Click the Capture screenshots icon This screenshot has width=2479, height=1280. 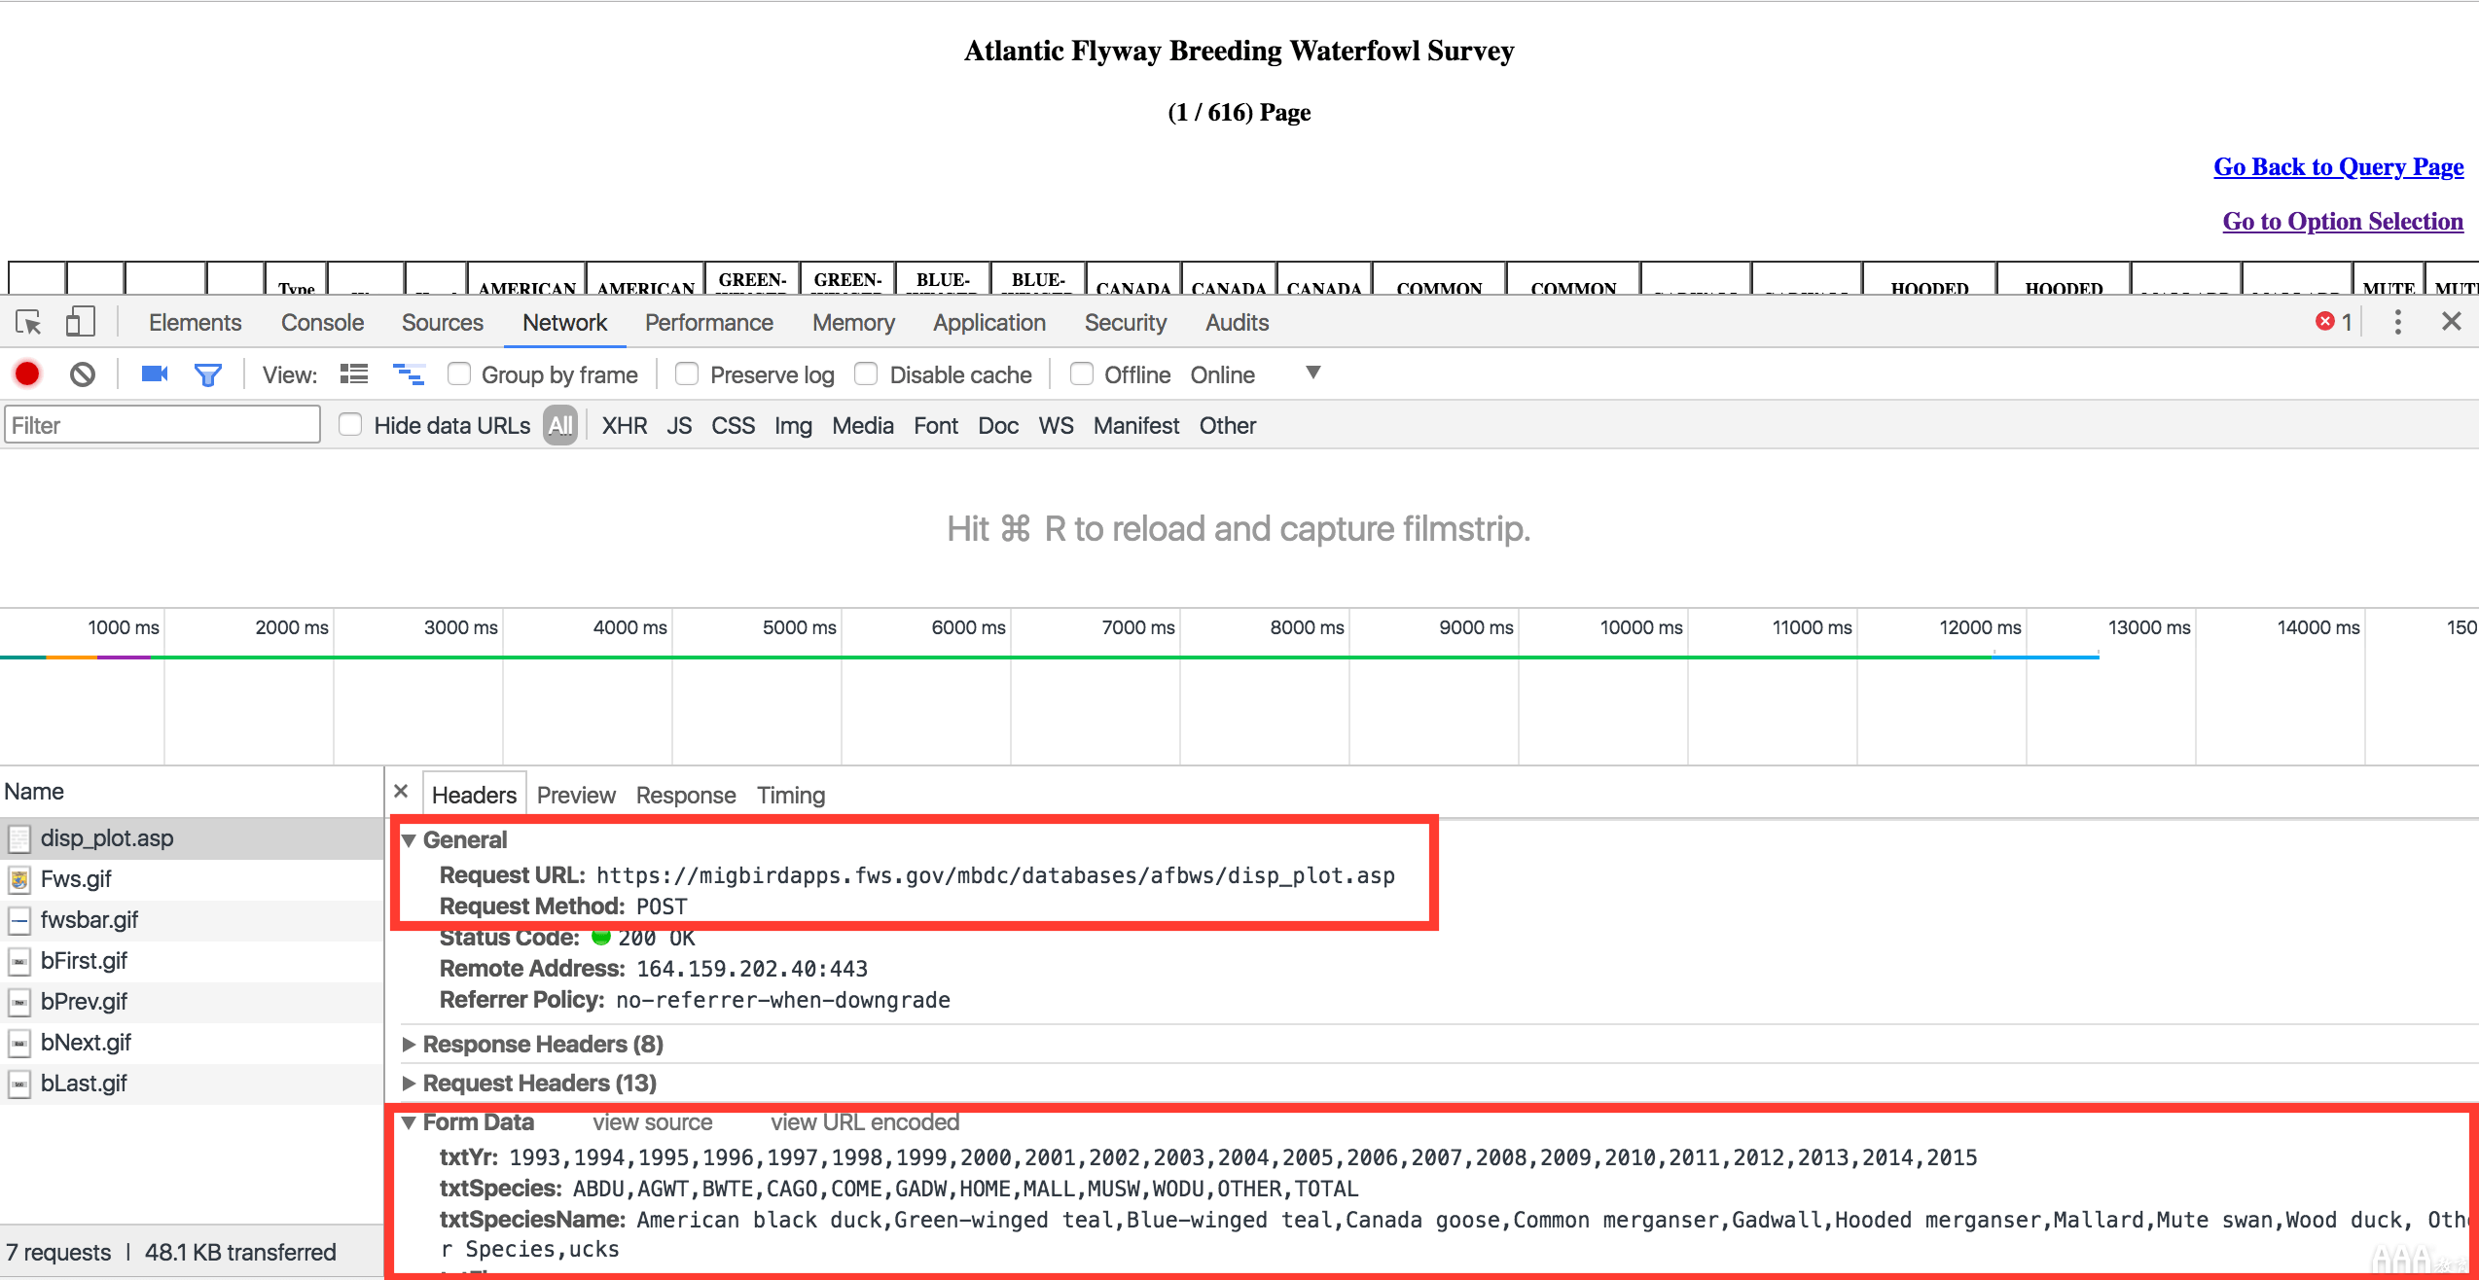154,375
